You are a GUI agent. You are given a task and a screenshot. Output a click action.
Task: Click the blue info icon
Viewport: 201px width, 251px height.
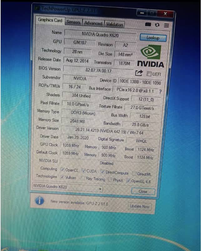39,201
